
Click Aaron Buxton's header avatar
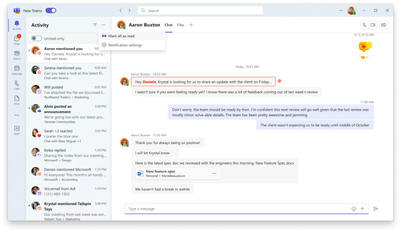(121, 25)
